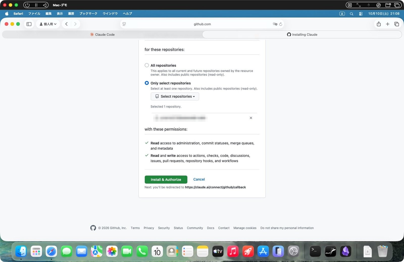The image size is (404, 262).
Task: Toggle the Safari sidebar icon
Action: [x=29, y=24]
